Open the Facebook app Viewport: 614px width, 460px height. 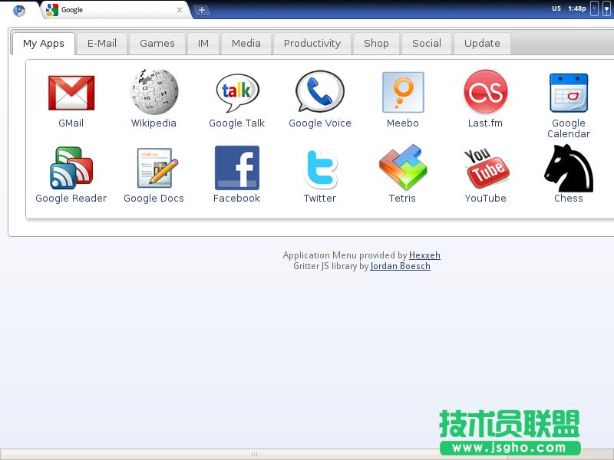click(x=236, y=167)
